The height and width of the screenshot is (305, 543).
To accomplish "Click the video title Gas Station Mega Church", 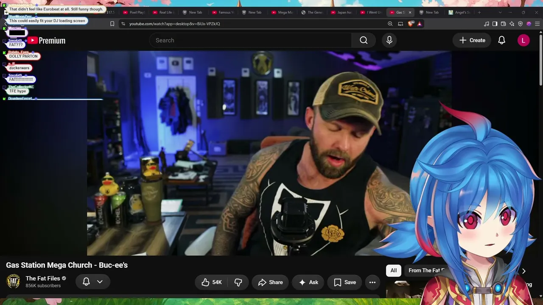I will pyautogui.click(x=67, y=265).
